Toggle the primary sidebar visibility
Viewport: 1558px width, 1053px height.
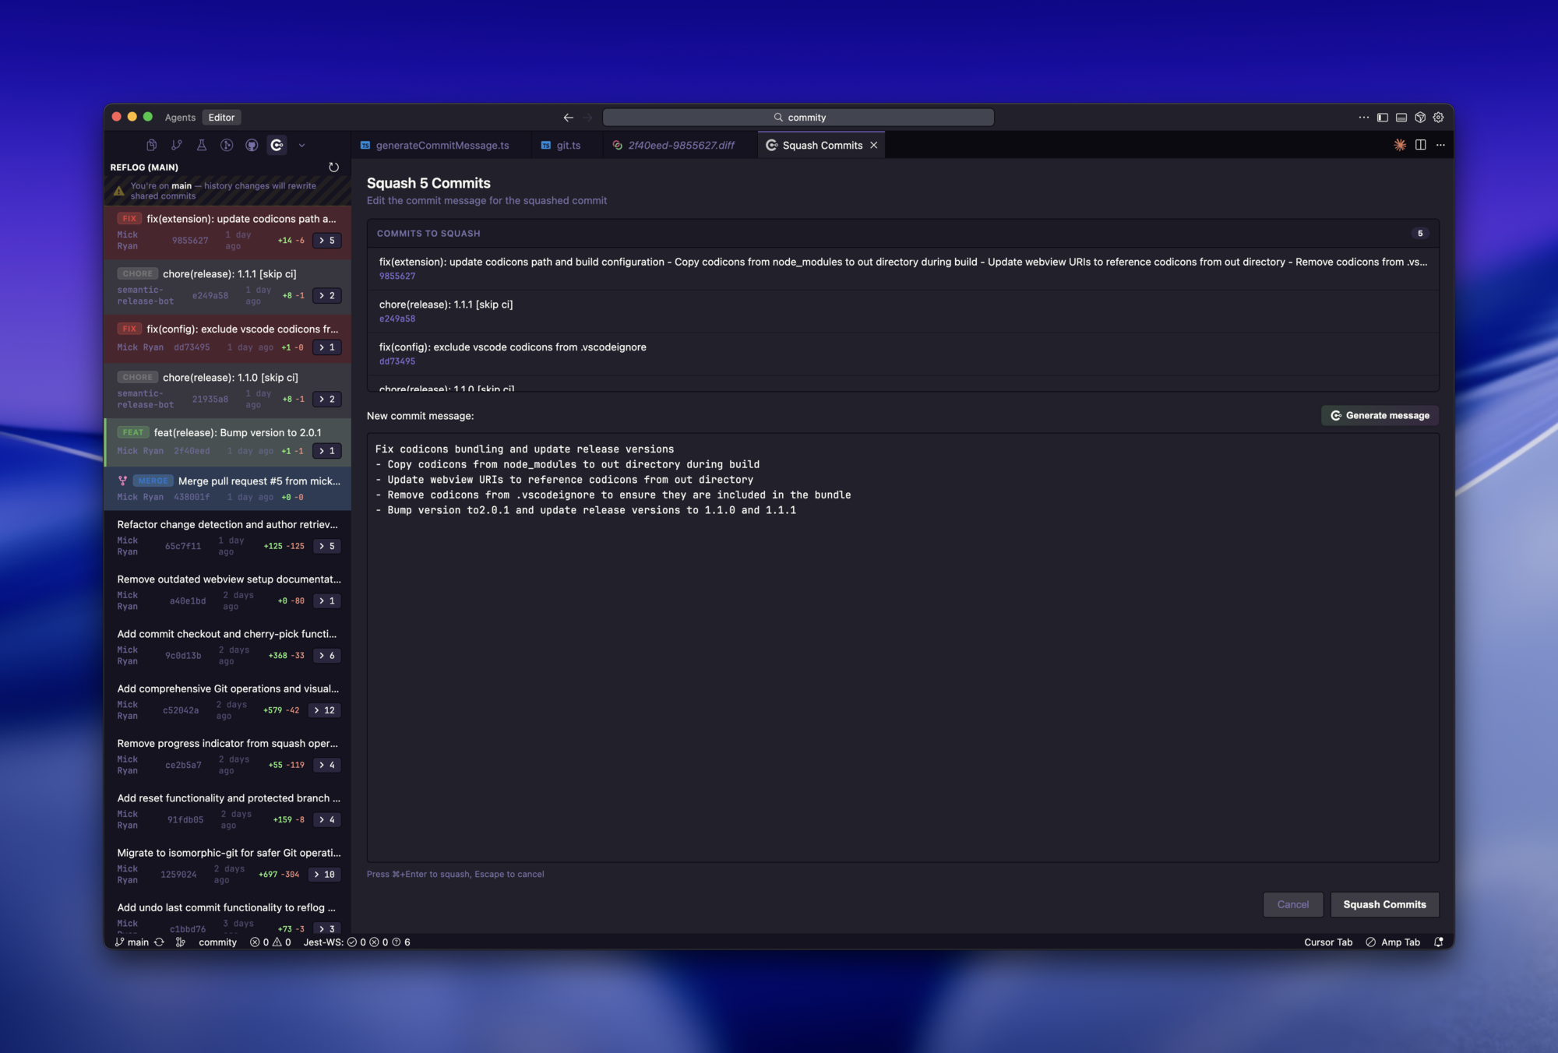pos(1382,118)
